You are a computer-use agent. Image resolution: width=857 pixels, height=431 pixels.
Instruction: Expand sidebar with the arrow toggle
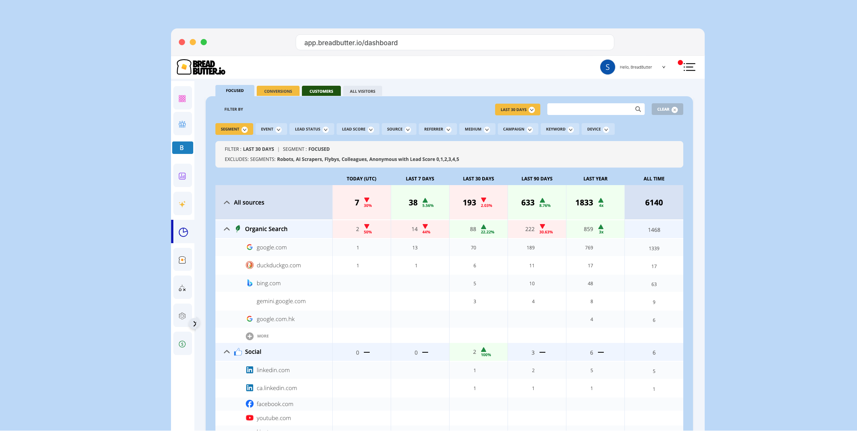(195, 323)
